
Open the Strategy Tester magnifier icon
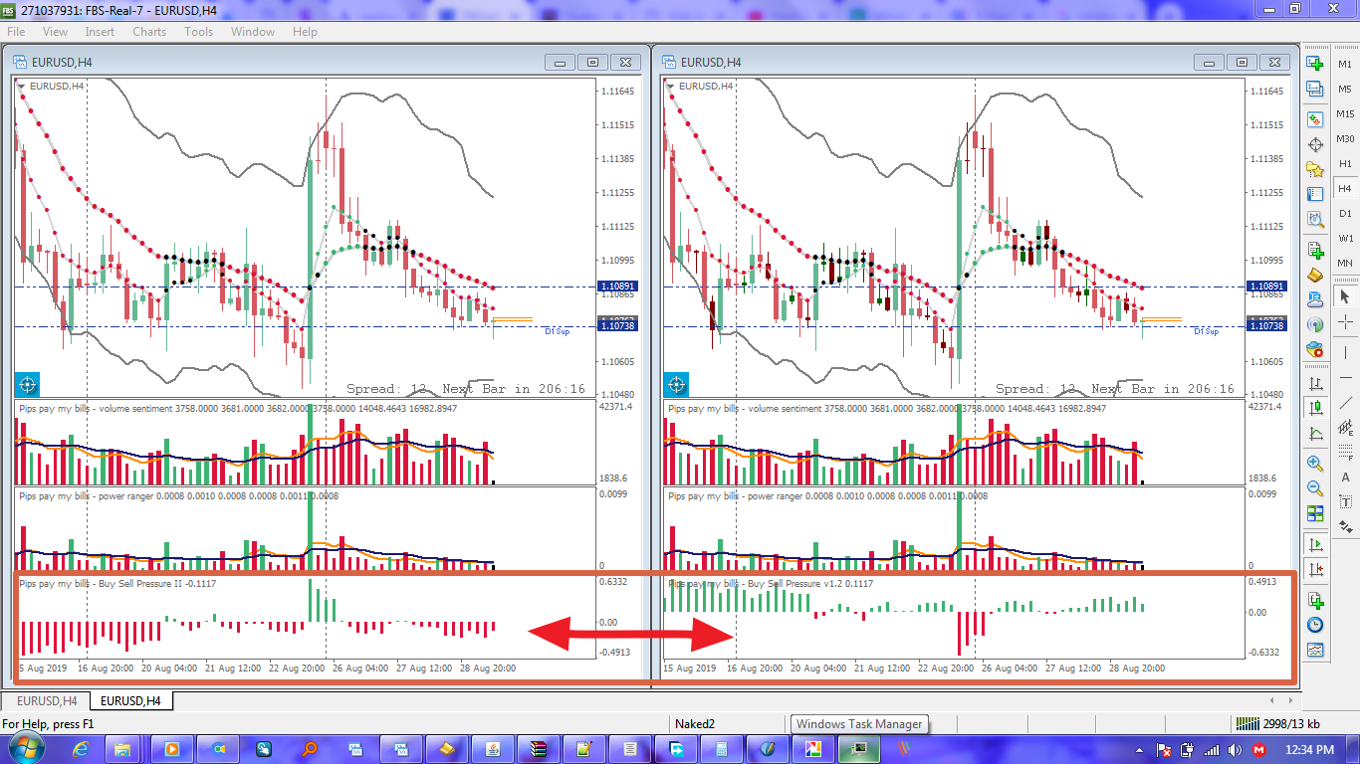point(1315,219)
